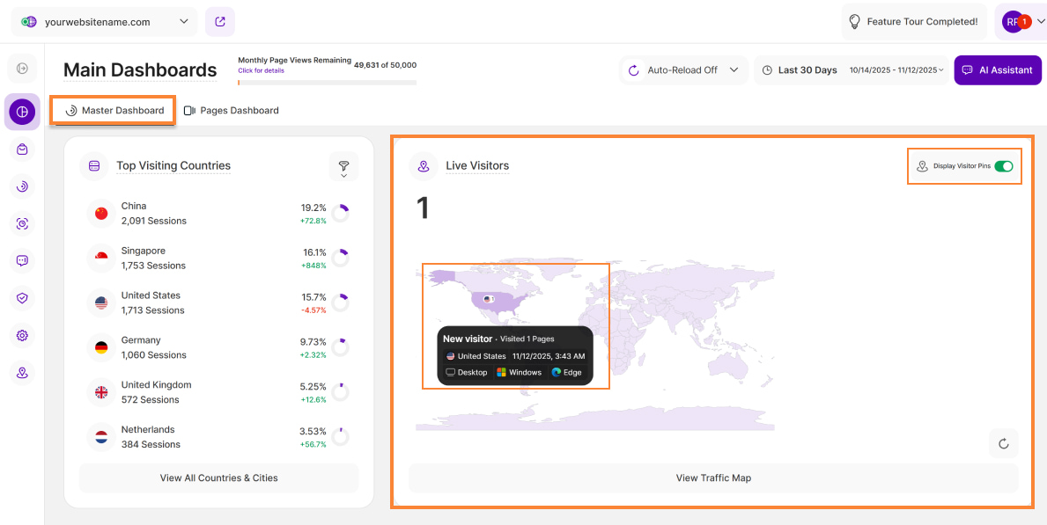1047x525 pixels.
Task: Click the chat bubble sidebar icon
Action: 22,260
